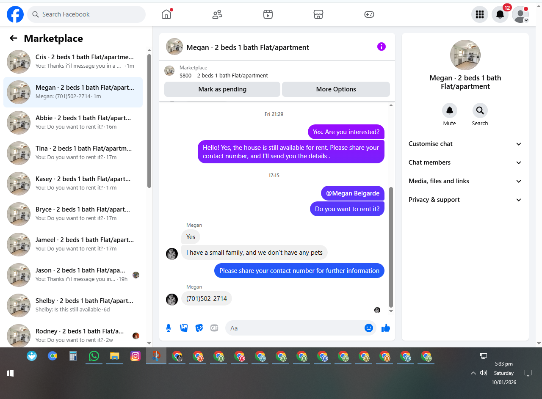542x399 pixels.
Task: Click the @Megan Belgarde mention
Action: (x=353, y=193)
